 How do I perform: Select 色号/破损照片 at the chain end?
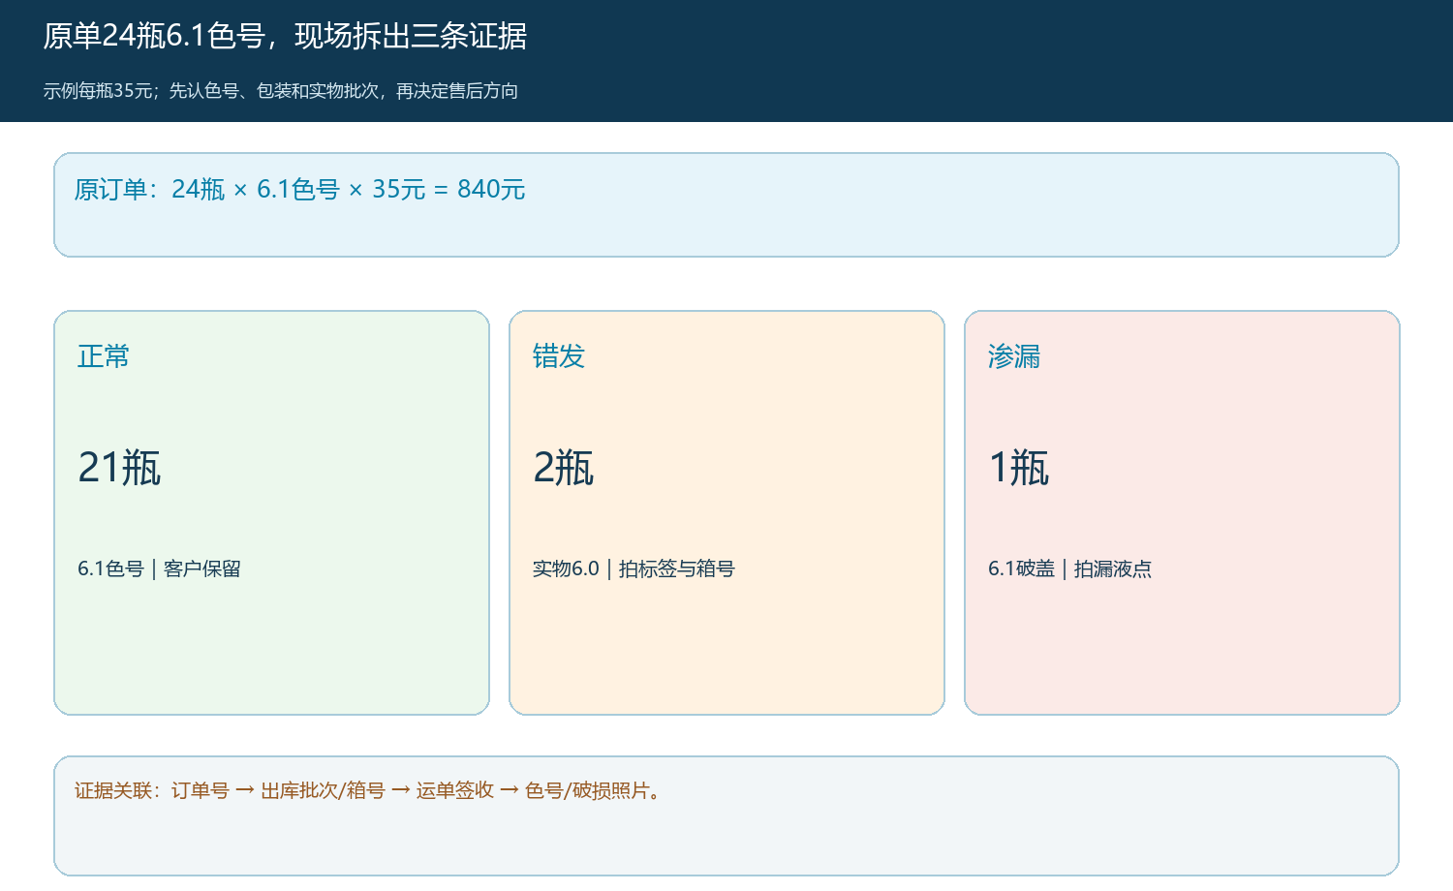[x=587, y=790]
